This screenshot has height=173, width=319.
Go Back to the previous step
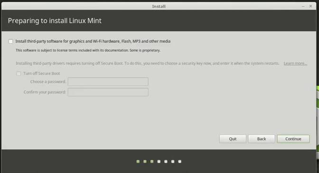(262, 139)
